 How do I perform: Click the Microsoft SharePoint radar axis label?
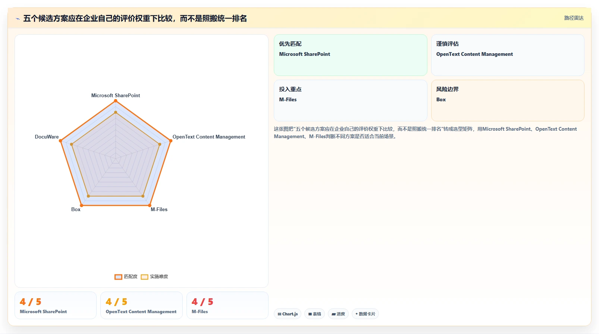[116, 95]
